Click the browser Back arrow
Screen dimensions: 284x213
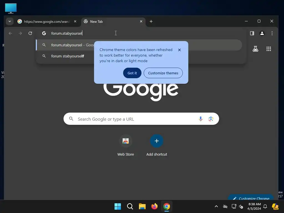point(10,33)
